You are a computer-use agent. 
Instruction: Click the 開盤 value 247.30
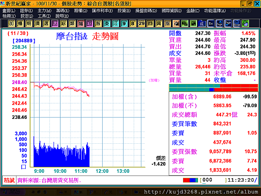(x=203, y=33)
